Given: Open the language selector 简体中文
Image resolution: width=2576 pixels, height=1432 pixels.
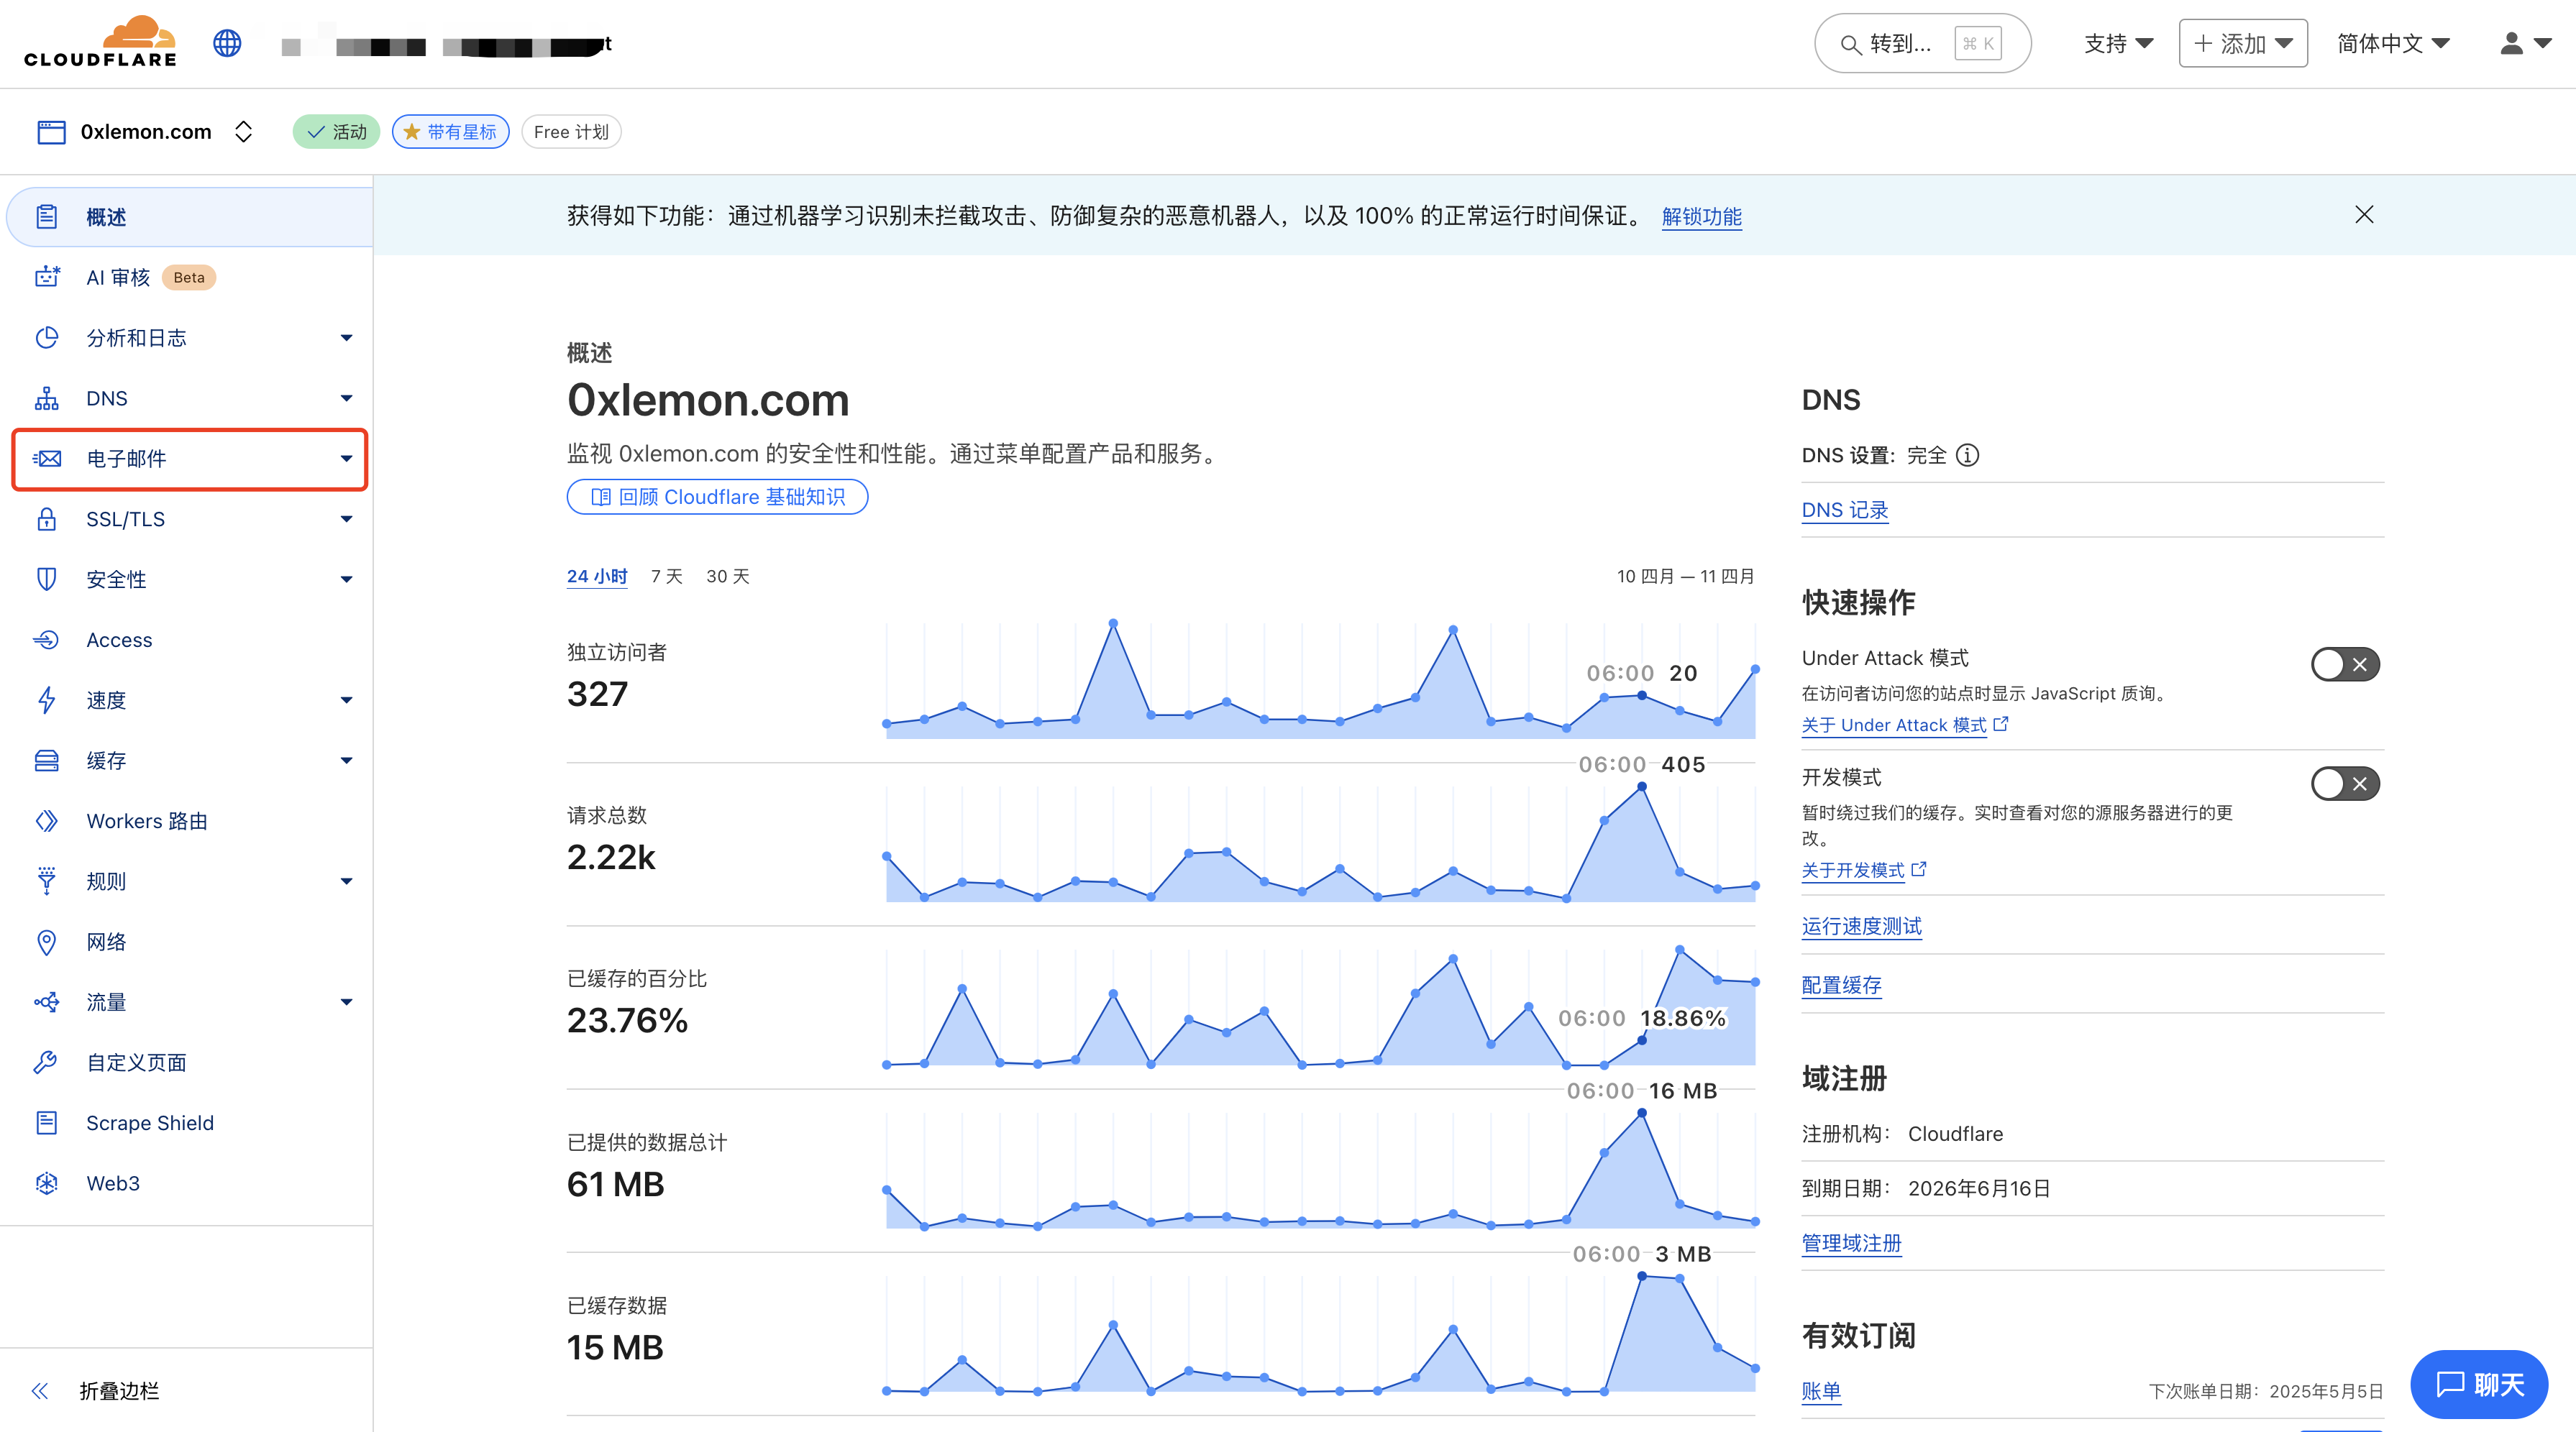Looking at the screenshot, I should coord(2393,43).
